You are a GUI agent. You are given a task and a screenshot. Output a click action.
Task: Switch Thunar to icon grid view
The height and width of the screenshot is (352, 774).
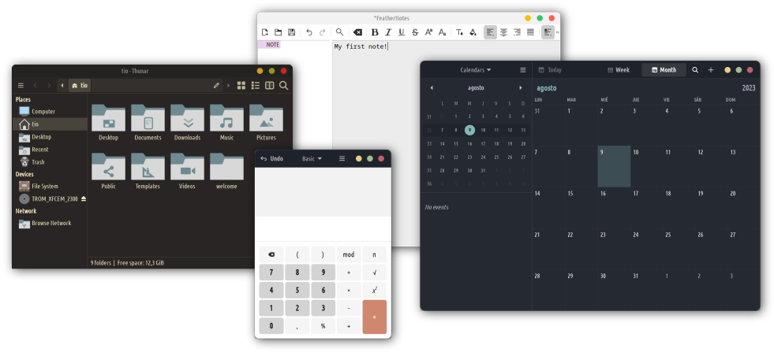[x=240, y=85]
